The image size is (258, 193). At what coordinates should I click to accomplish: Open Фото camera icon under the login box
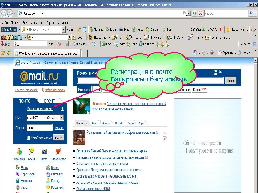44,152
